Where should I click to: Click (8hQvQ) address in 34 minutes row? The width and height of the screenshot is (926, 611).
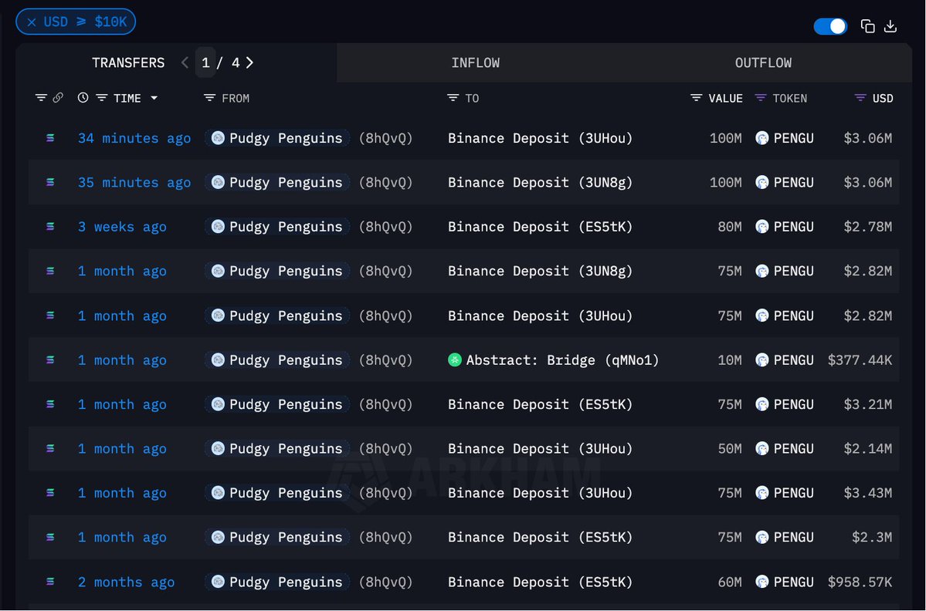[x=385, y=138]
